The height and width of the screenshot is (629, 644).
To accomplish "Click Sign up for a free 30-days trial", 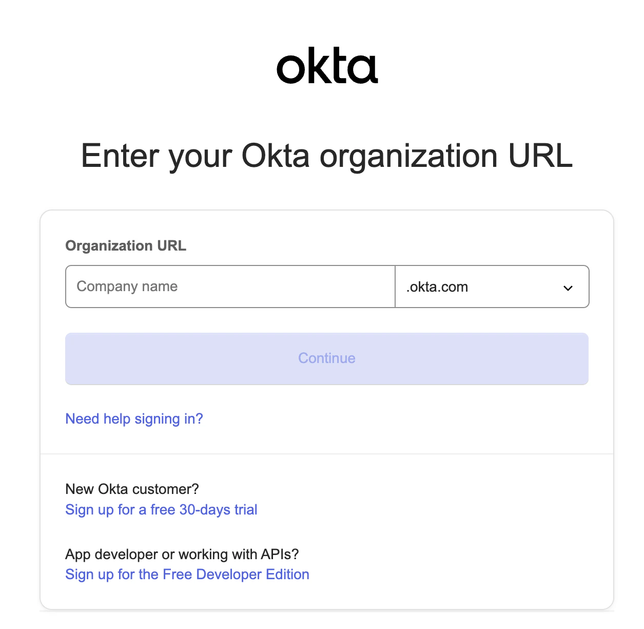I will pos(161,509).
